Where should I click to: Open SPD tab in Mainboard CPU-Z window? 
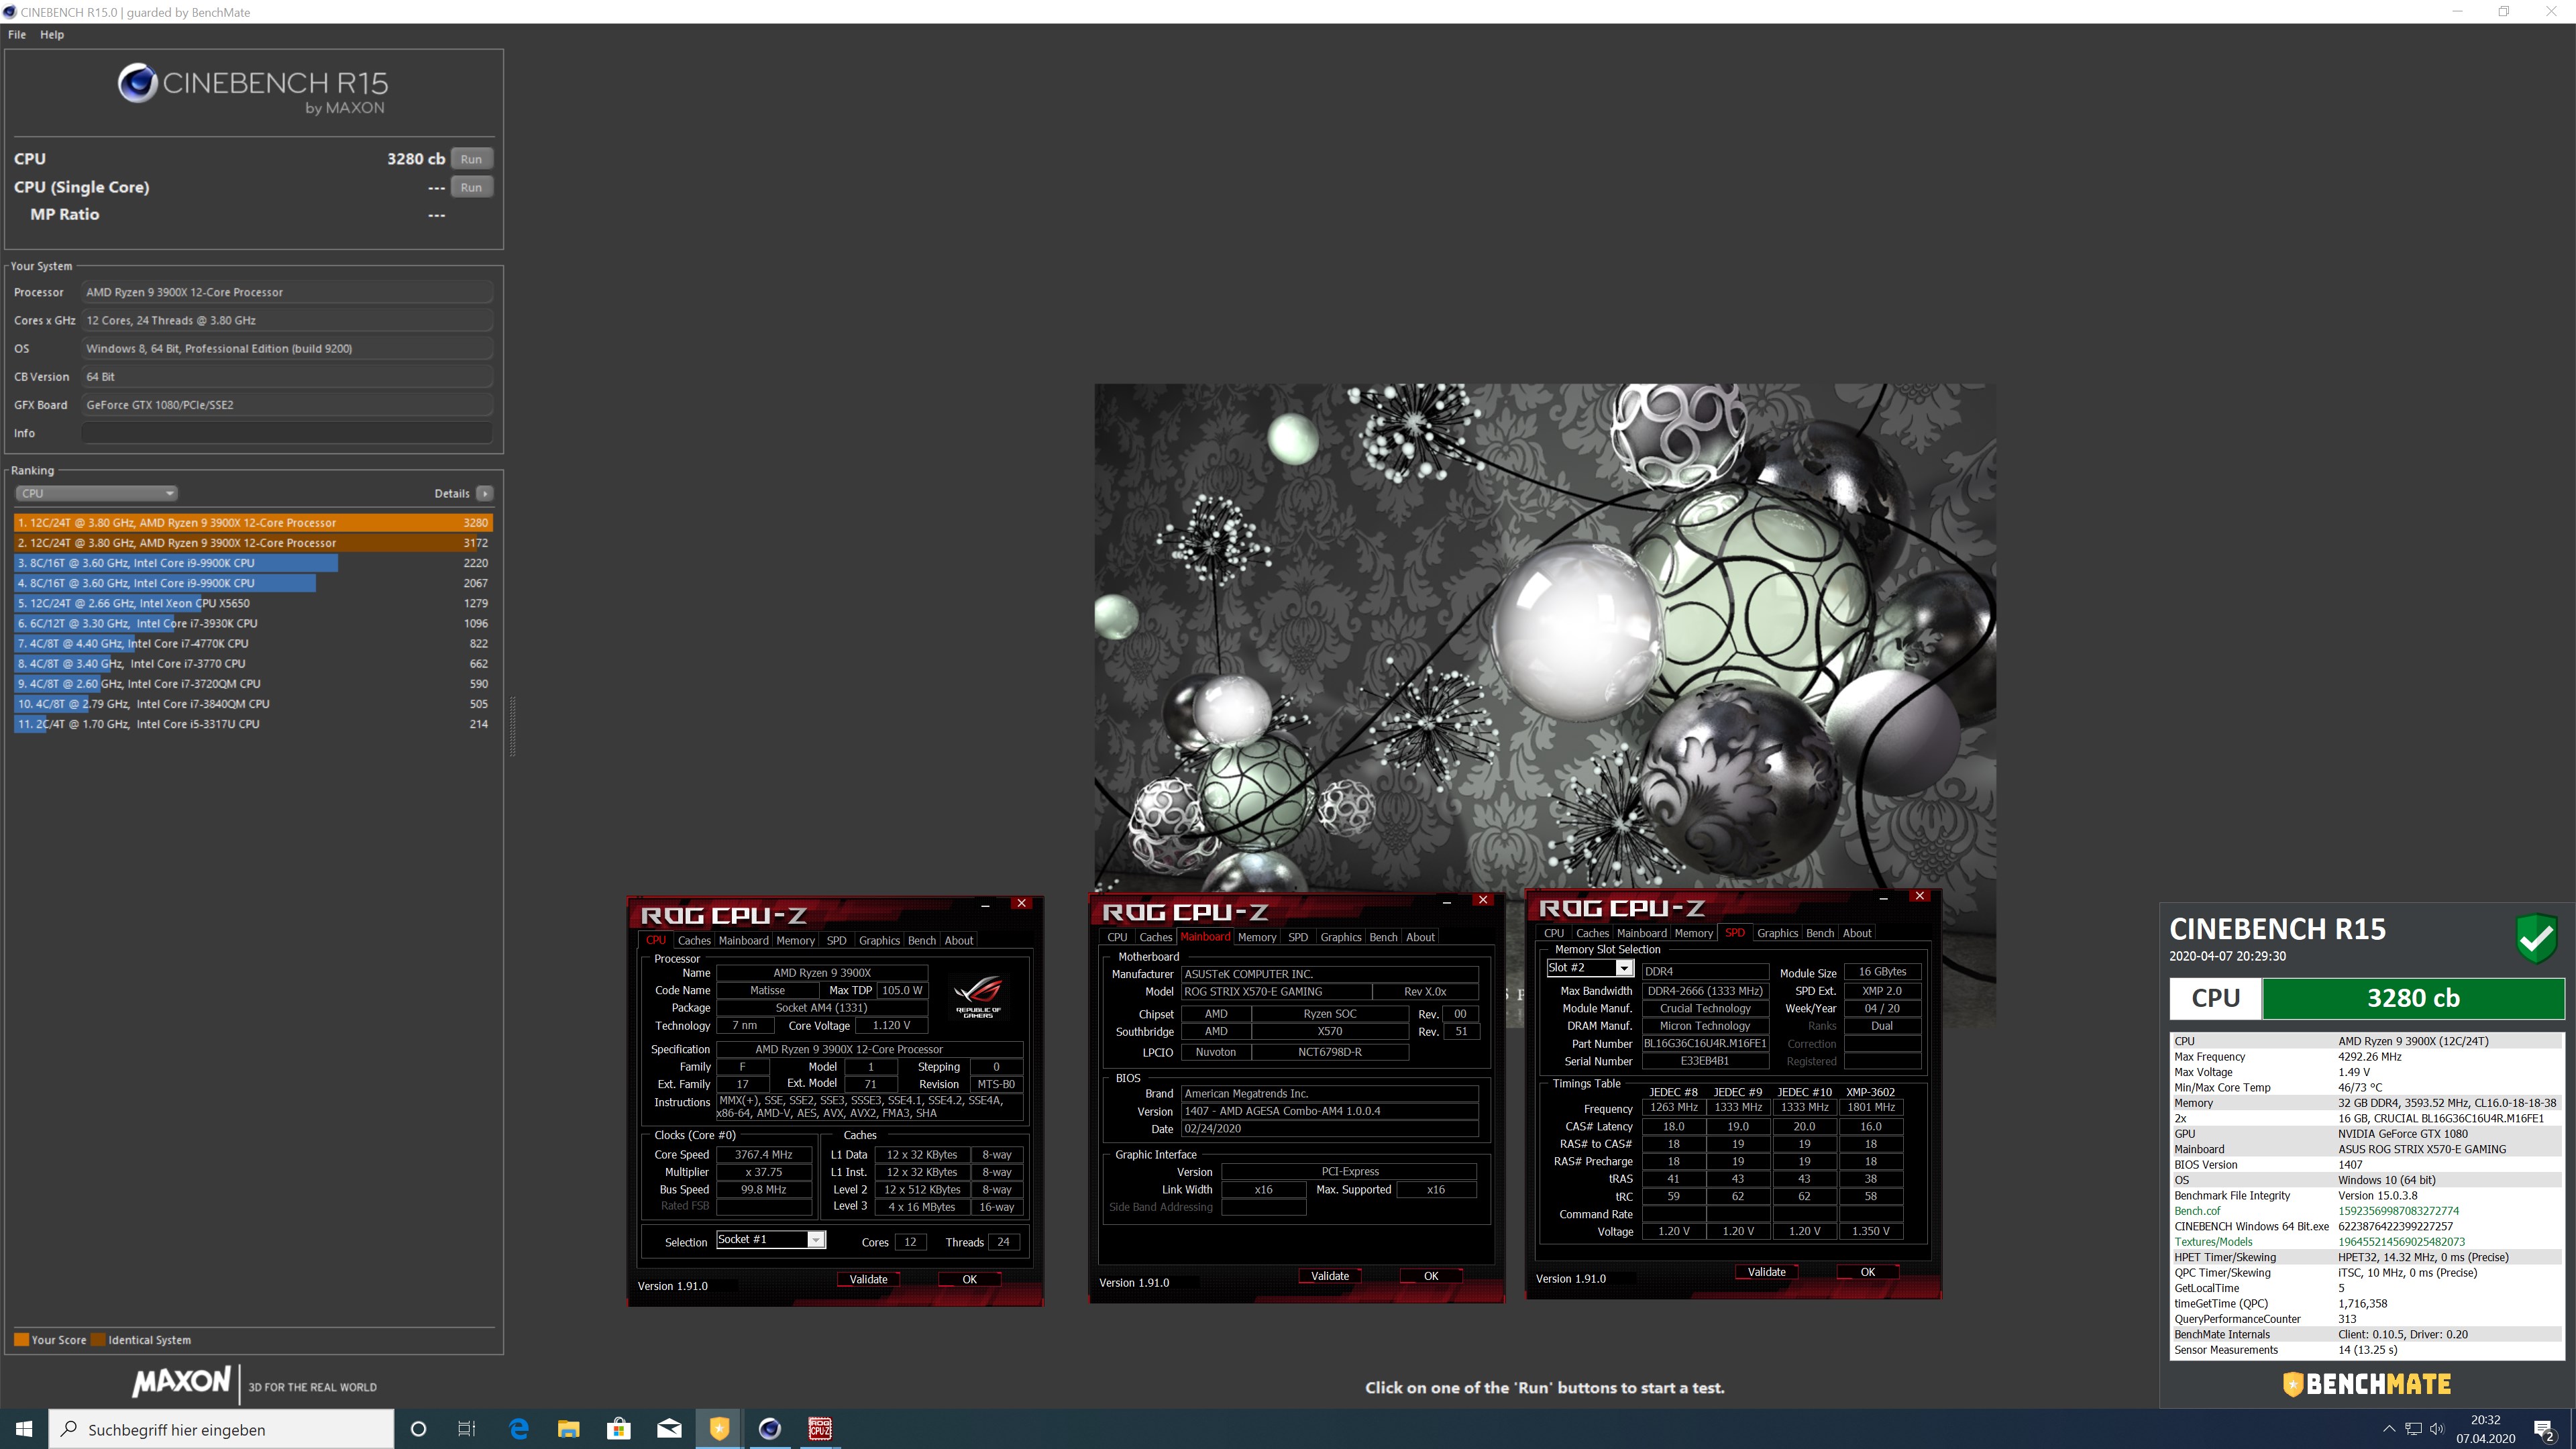point(1297,937)
